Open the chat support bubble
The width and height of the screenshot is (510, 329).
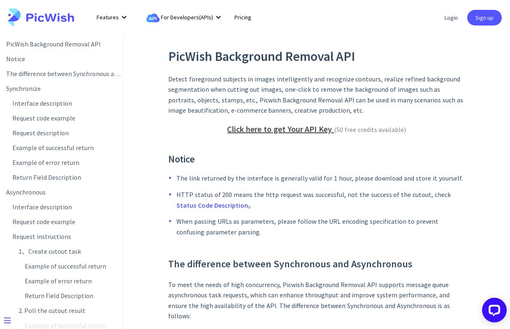pyautogui.click(x=494, y=310)
